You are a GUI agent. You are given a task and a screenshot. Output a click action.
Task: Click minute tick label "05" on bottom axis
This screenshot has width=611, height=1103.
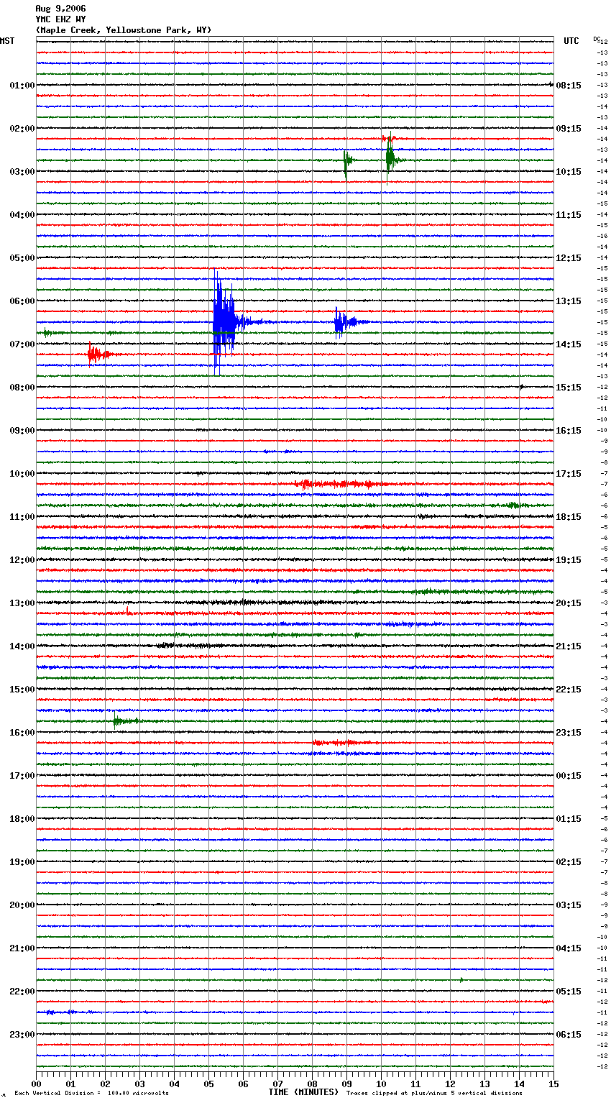click(x=208, y=1084)
